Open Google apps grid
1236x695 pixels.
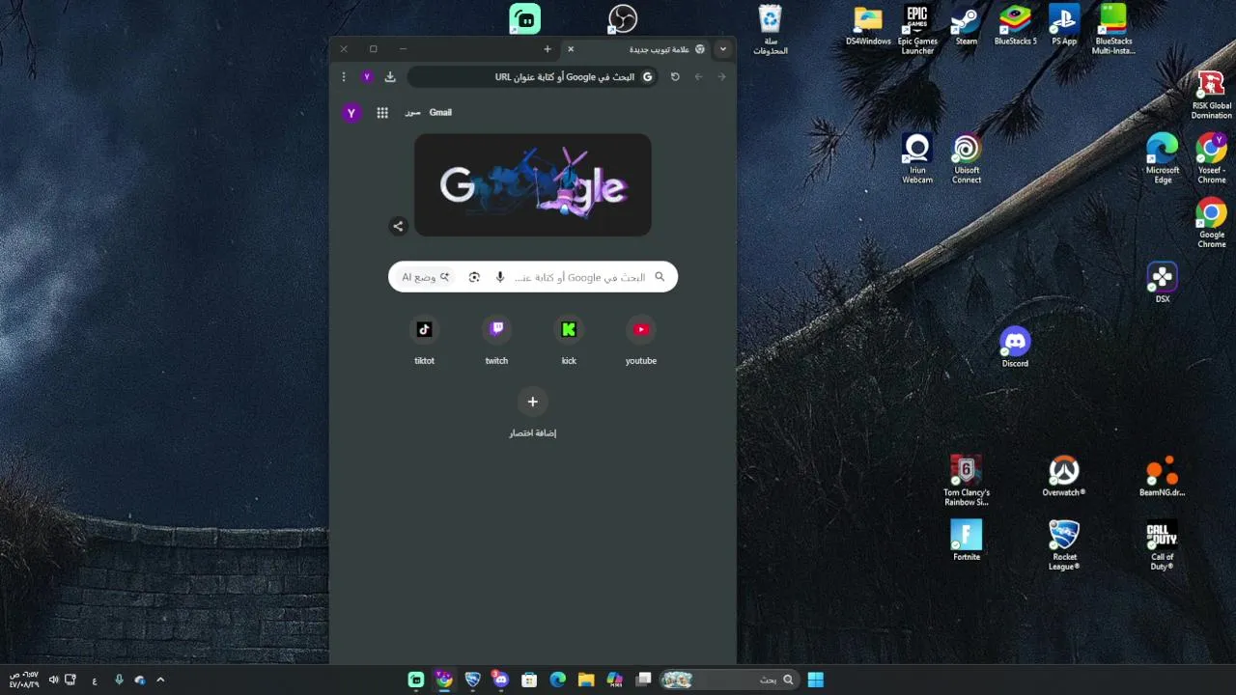pos(382,113)
